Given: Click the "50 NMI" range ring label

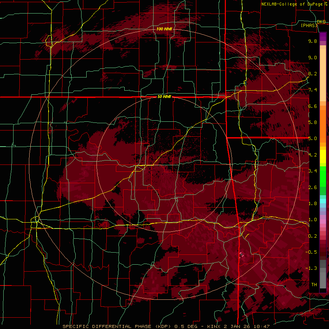Looking at the screenshot, I should coord(164,97).
